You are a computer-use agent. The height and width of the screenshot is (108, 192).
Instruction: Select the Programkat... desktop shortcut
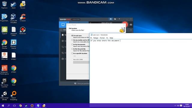4,18
